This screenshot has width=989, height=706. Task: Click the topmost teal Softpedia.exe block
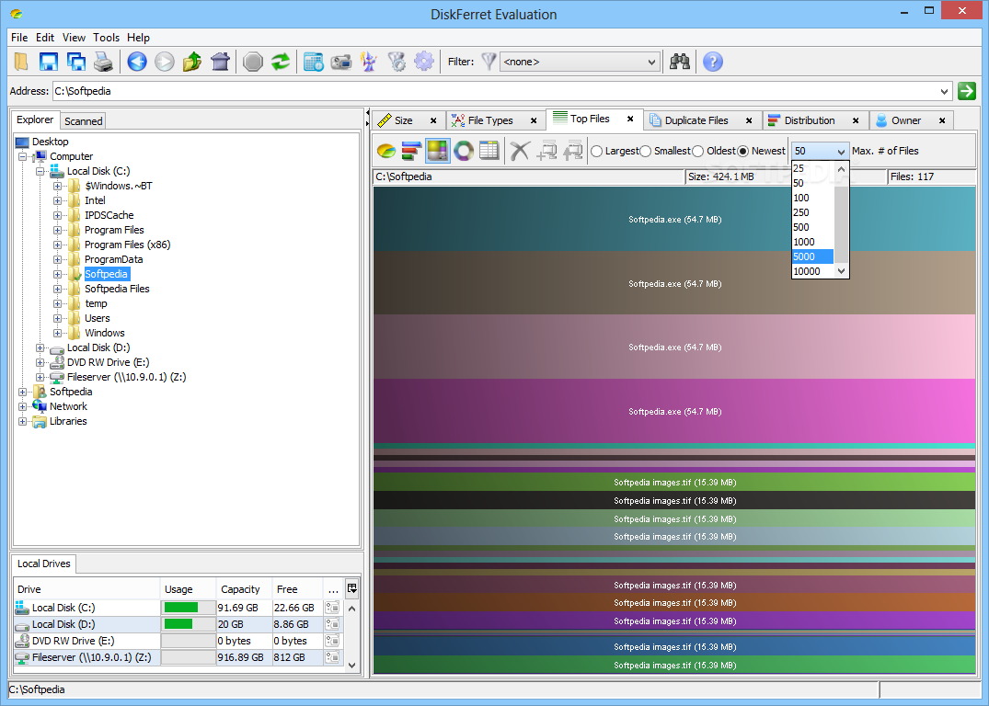(x=674, y=219)
